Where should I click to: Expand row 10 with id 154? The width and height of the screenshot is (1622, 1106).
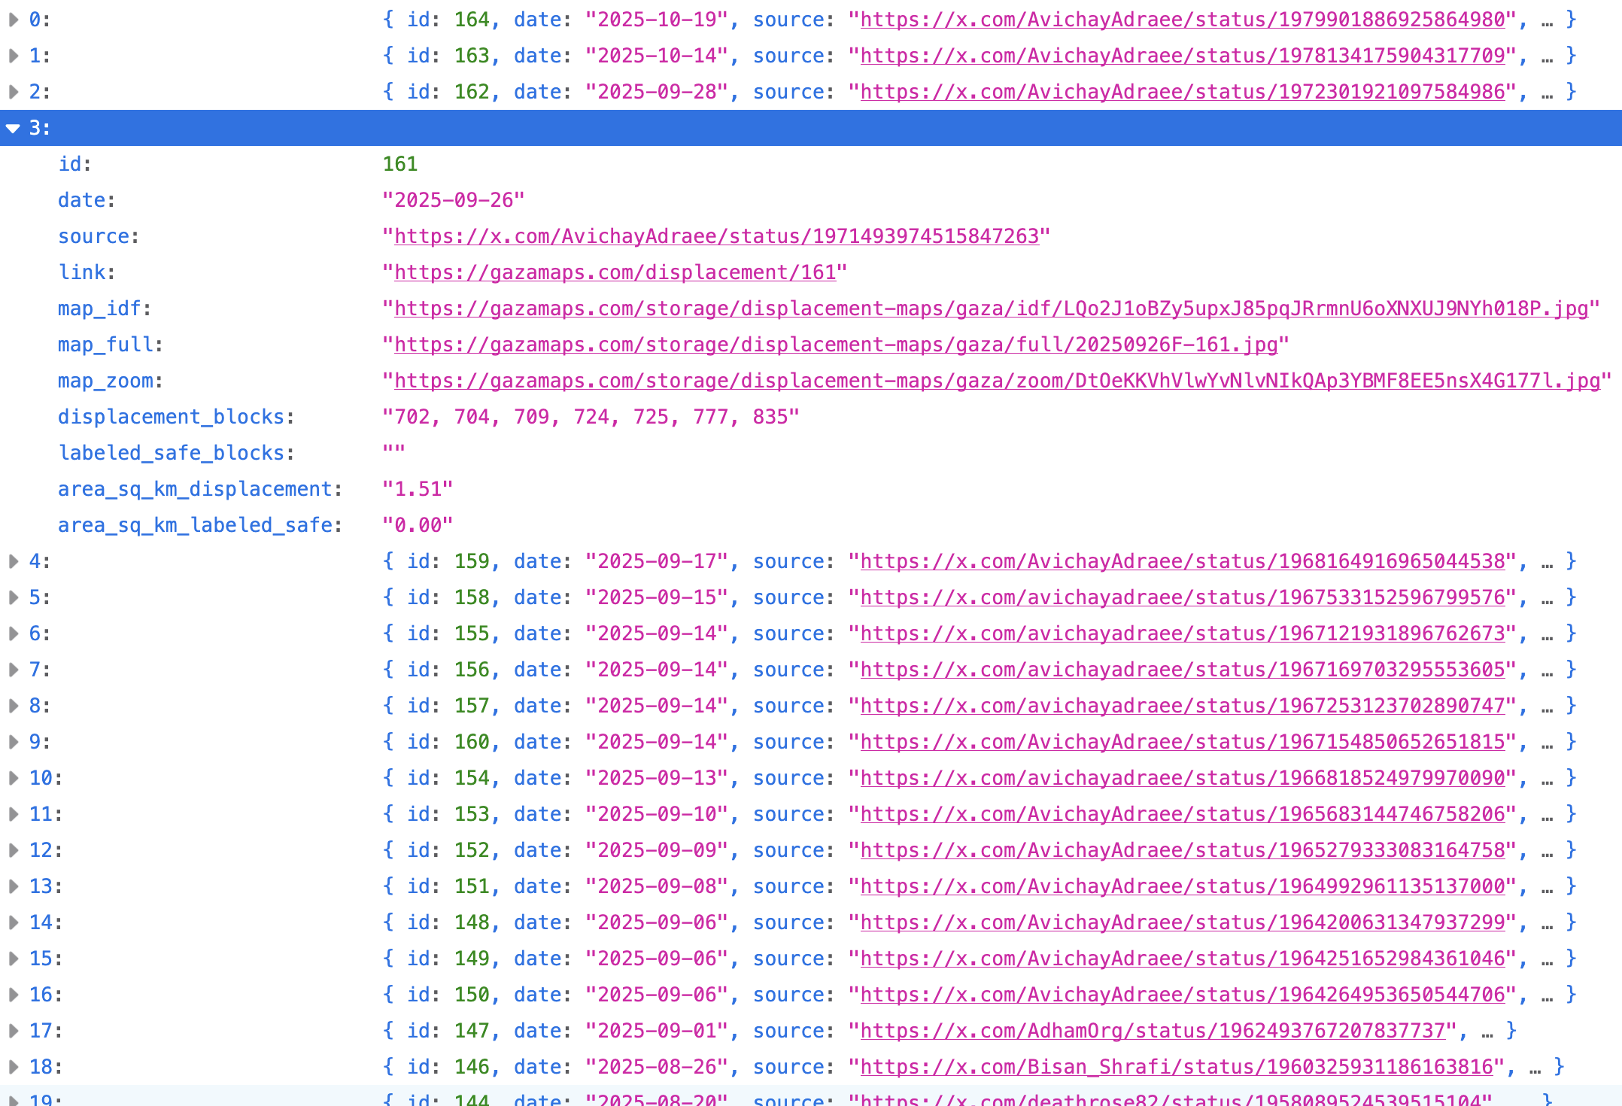(13, 778)
